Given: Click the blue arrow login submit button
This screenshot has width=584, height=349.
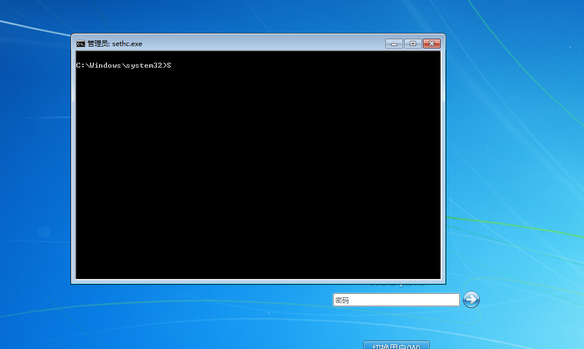Looking at the screenshot, I should click(471, 299).
